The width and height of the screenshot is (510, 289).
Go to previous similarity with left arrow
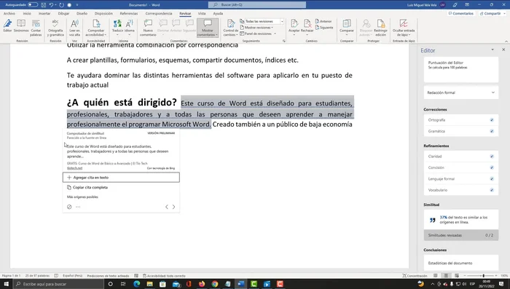[x=167, y=207]
